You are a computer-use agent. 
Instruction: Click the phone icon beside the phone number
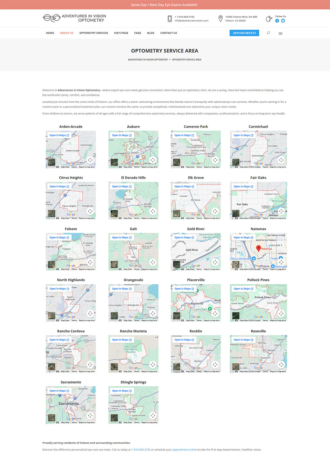click(x=170, y=19)
